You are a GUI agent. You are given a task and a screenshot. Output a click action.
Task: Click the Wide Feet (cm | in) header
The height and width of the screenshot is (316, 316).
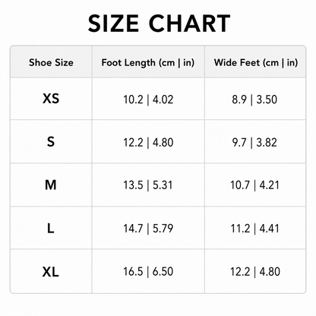[x=256, y=63]
